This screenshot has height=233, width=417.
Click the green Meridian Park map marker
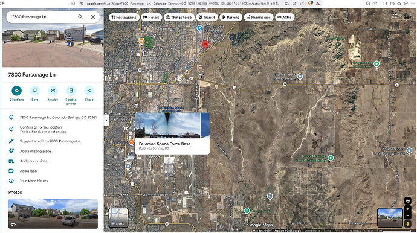coord(247,211)
